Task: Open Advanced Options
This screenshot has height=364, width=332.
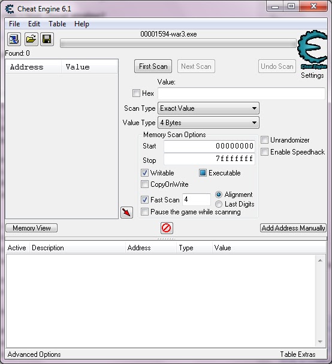Action: pos(34,354)
